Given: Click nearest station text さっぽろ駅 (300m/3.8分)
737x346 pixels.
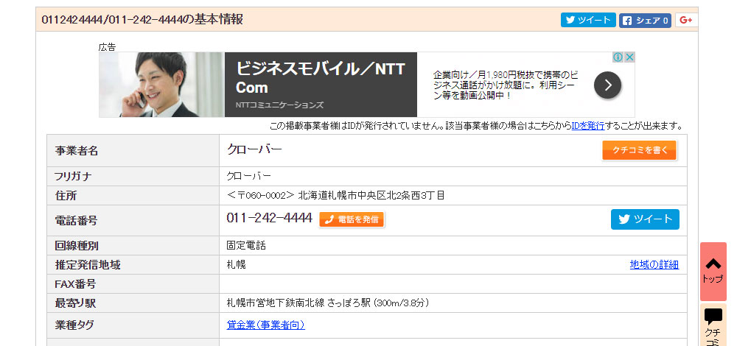Looking at the screenshot, I should (x=378, y=303).
